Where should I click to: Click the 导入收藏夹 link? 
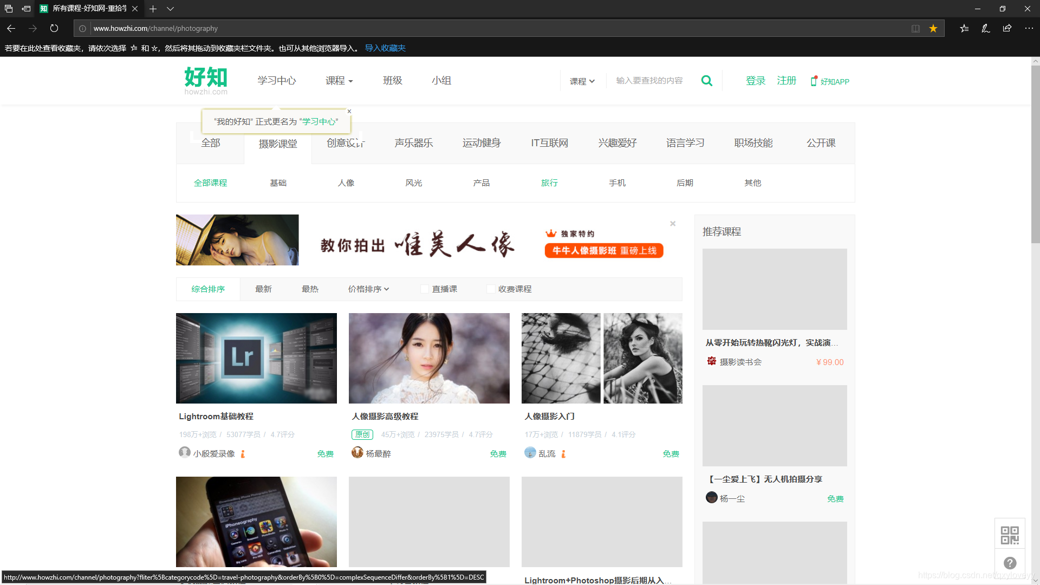click(x=384, y=48)
